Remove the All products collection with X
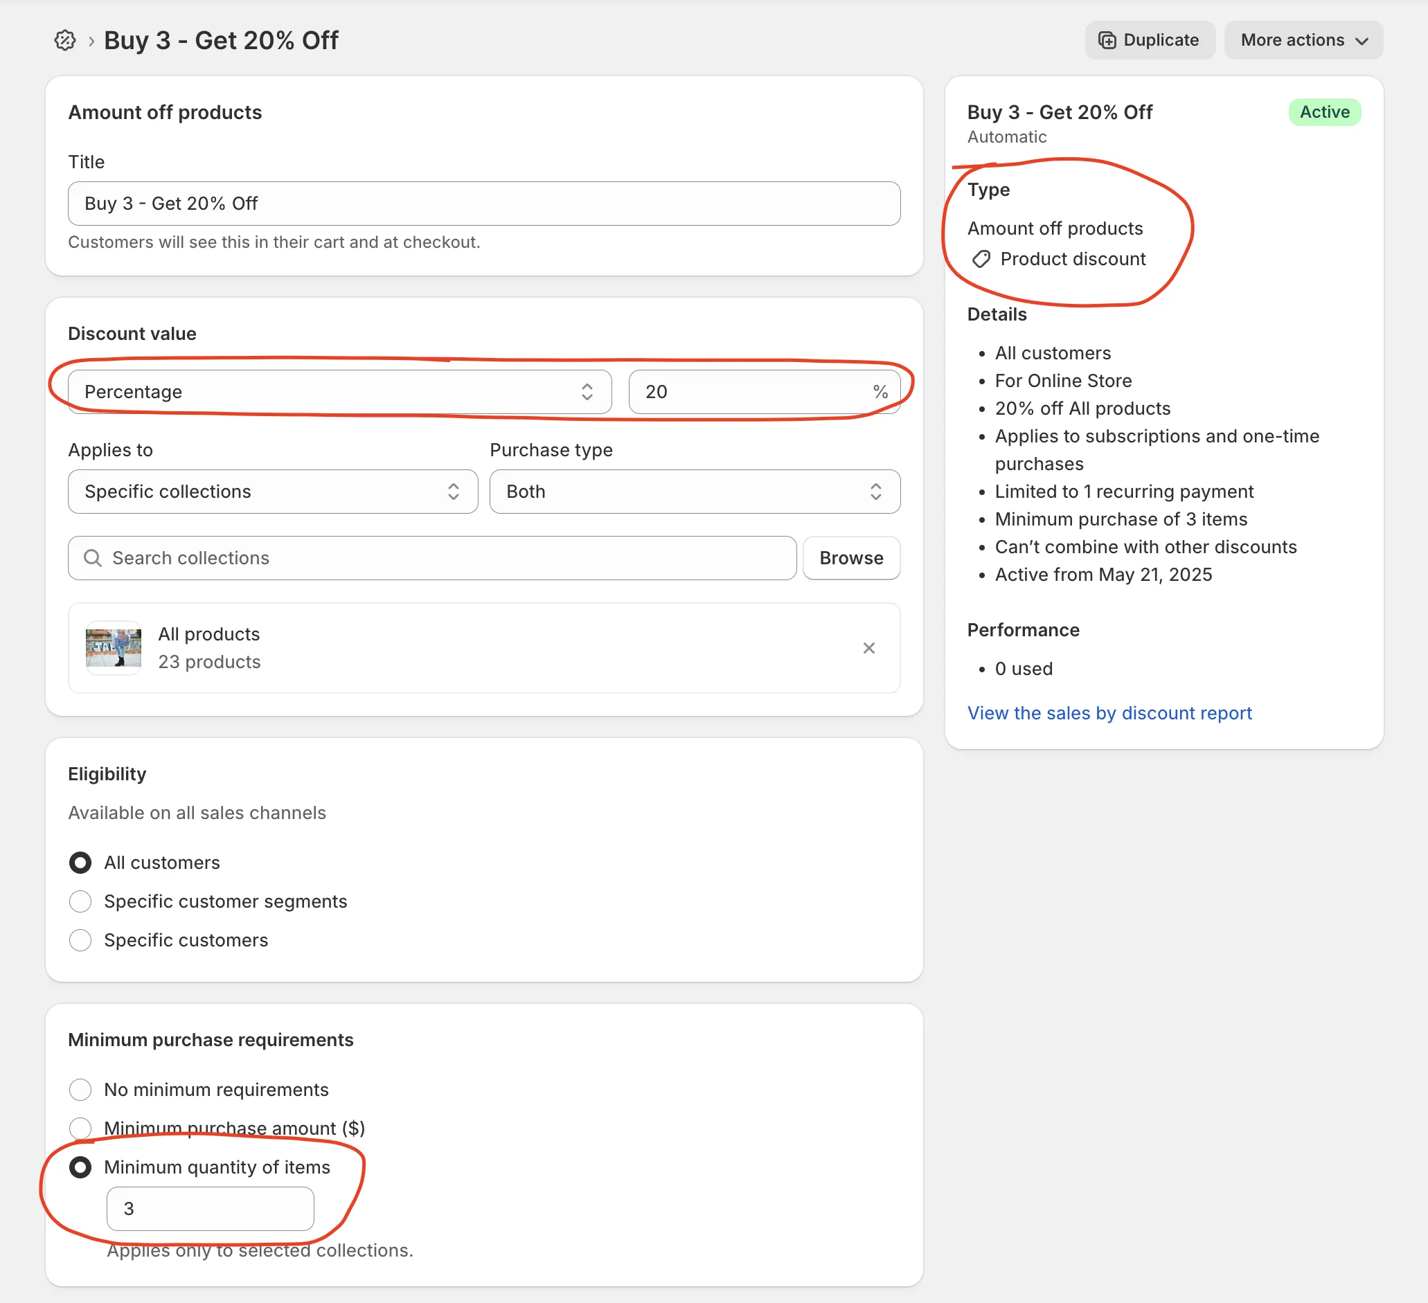 click(868, 648)
